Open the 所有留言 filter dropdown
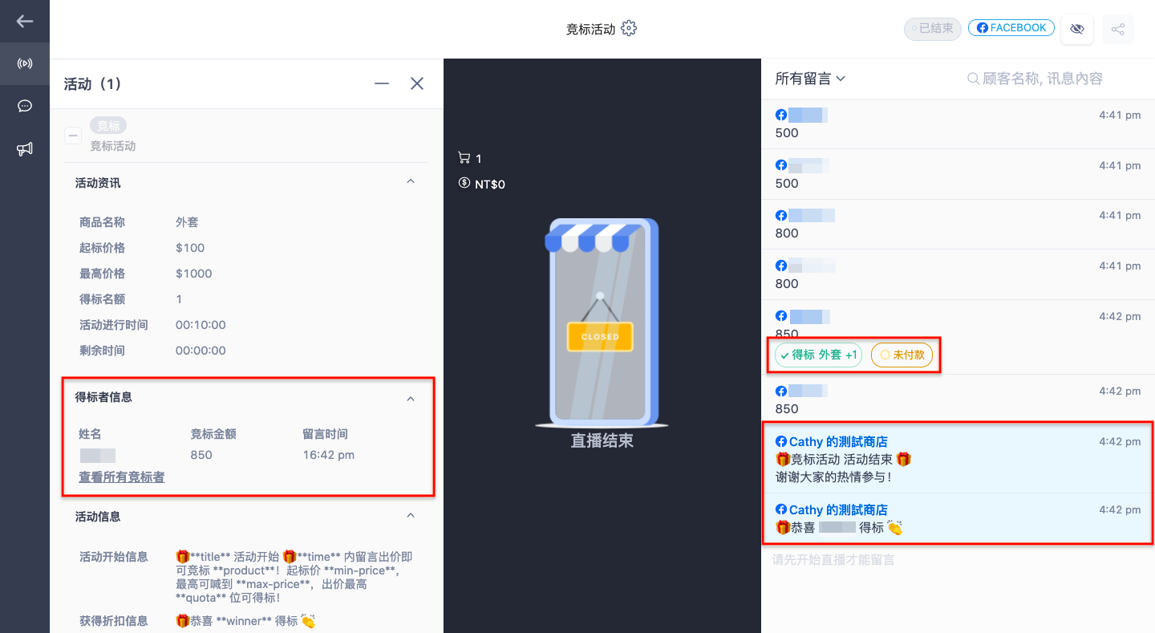Image resolution: width=1155 pixels, height=633 pixels. [x=810, y=79]
